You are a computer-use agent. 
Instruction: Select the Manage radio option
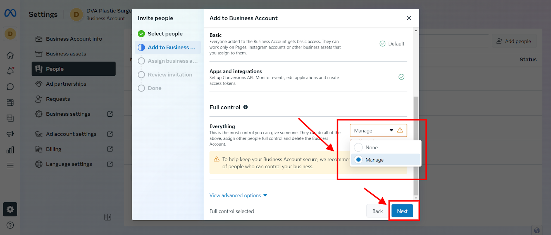pos(358,160)
